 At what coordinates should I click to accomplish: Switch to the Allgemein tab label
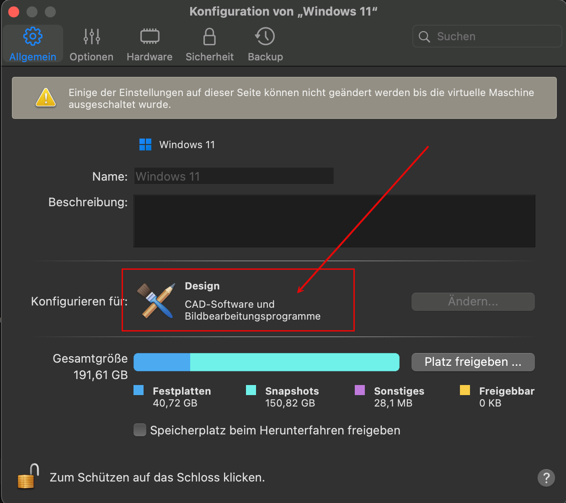32,57
